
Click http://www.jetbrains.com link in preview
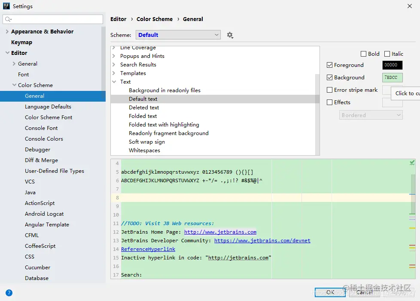[220, 232]
